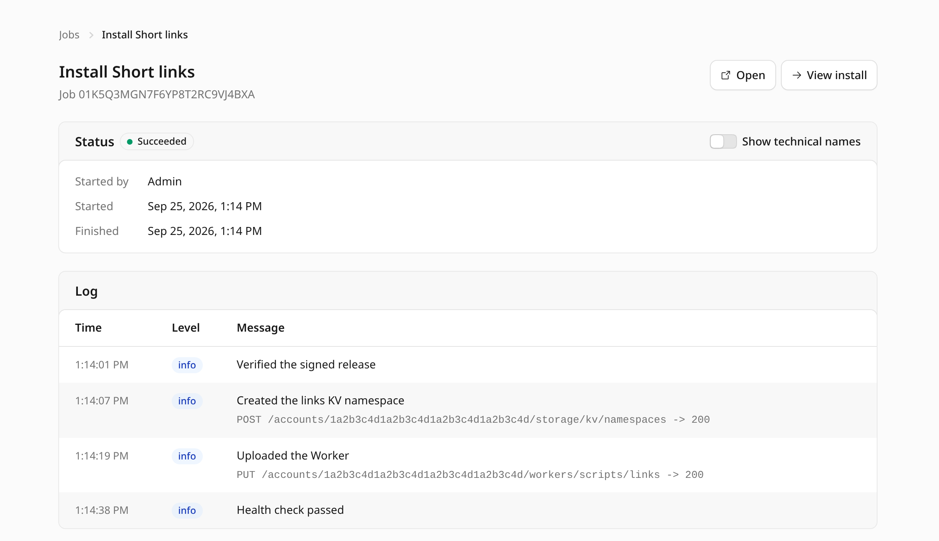Select 'Verified the signed release' message

tap(306, 364)
